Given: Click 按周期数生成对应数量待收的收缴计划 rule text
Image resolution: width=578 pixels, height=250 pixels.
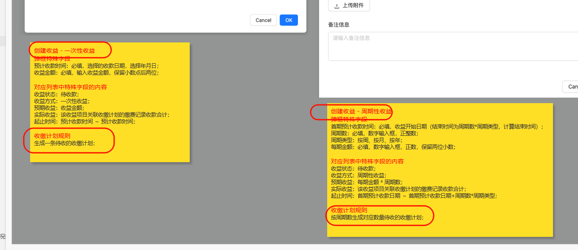Looking at the screenshot, I should pyautogui.click(x=377, y=217).
